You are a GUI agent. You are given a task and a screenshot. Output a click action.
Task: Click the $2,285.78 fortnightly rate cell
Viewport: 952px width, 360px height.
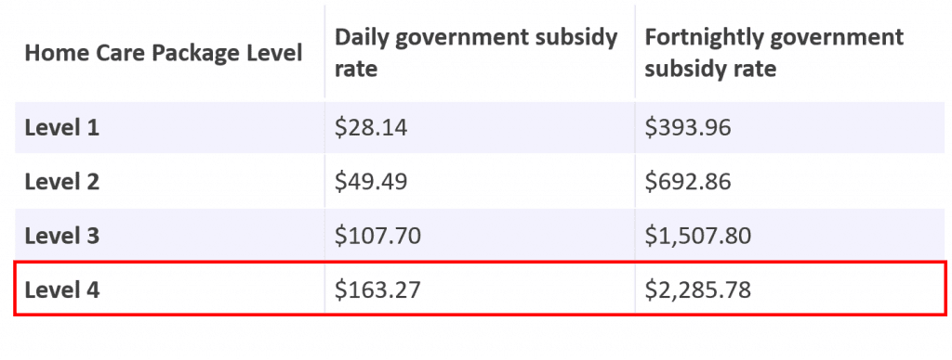697,289
